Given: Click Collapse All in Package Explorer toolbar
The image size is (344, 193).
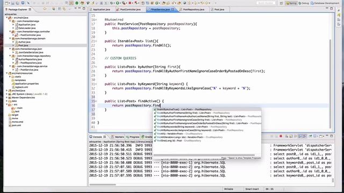Looking at the screenshot, I should pyautogui.click(x=60, y=9).
